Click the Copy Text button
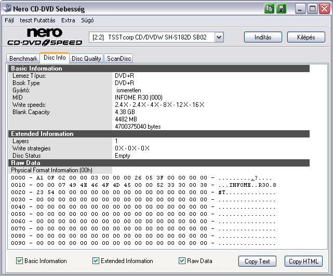The image size is (333, 276). pos(257,261)
